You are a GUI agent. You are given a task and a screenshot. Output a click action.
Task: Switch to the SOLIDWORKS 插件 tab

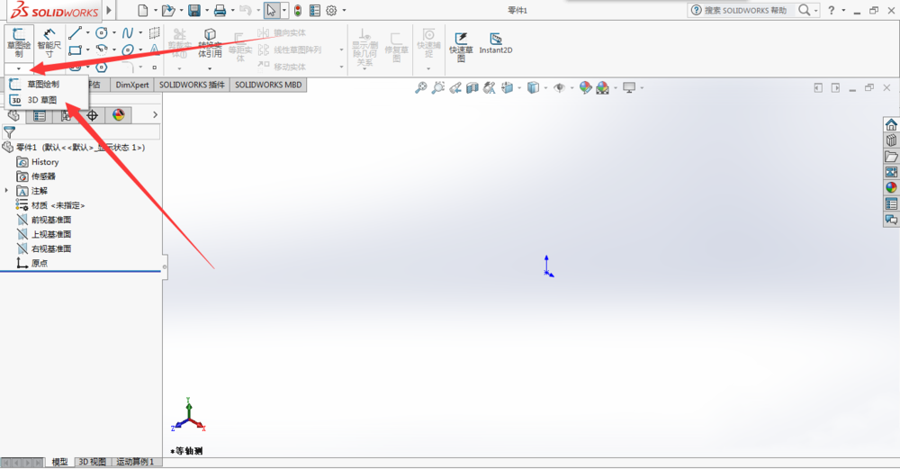(x=192, y=85)
